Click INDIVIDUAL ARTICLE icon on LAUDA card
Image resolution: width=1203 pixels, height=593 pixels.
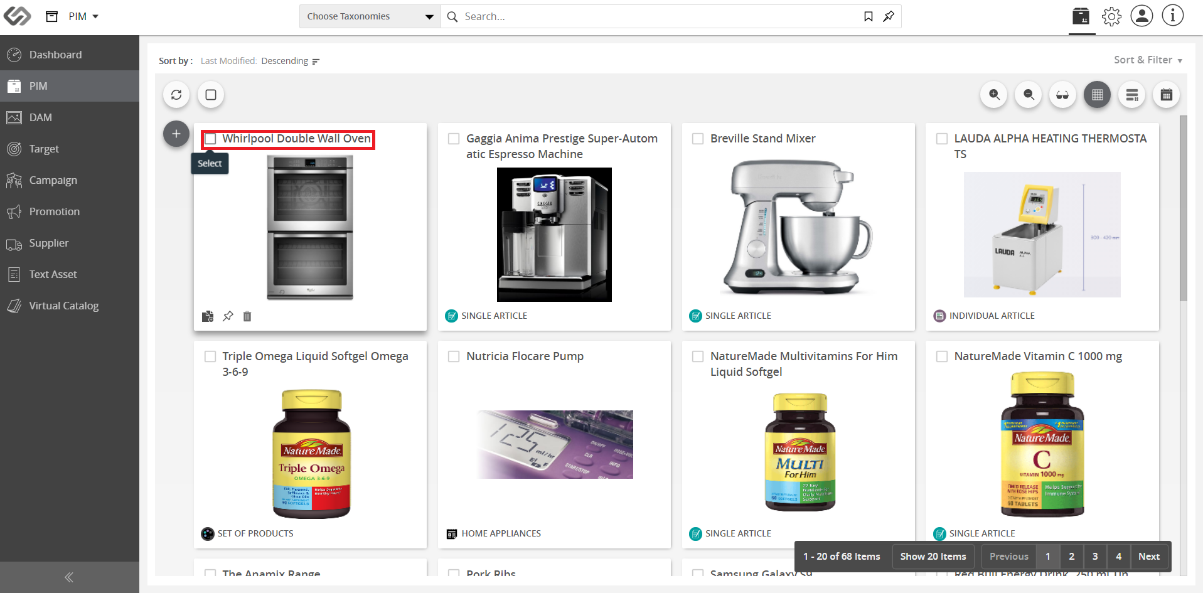pos(939,316)
